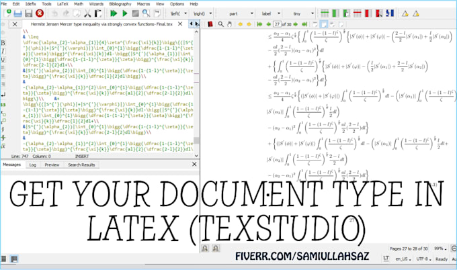457x270 pixels.
Task: Open the LaTeX menu
Action: 63,4
